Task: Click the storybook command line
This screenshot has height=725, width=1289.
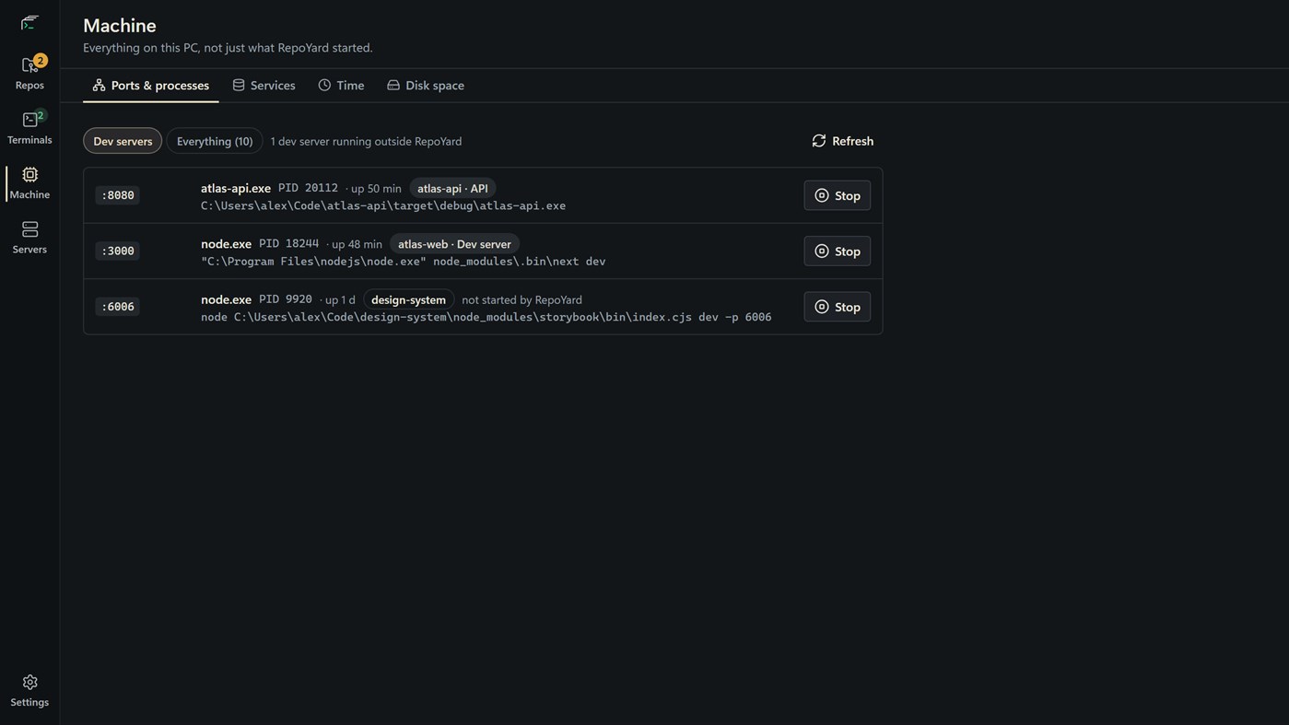Action: [486, 317]
